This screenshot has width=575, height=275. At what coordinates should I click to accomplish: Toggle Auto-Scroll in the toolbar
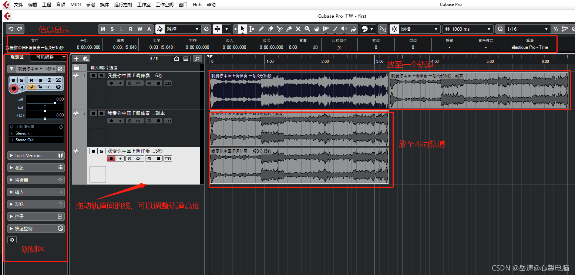(218, 29)
